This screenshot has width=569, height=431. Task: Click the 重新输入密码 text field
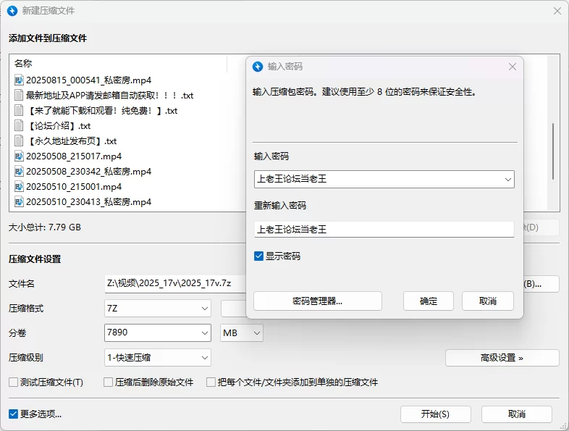tap(384, 230)
